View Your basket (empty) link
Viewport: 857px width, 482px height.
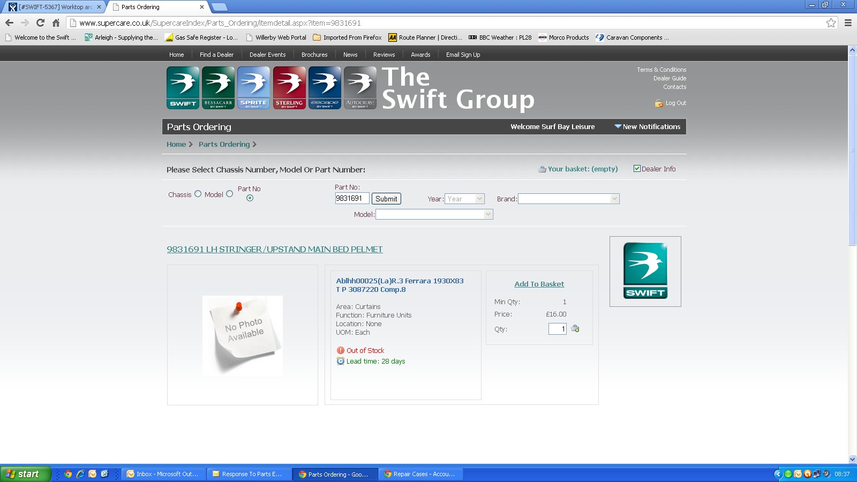click(583, 169)
